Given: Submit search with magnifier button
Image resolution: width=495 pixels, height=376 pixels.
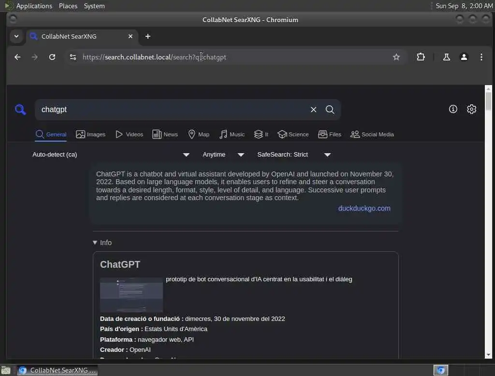Looking at the screenshot, I should 330,110.
